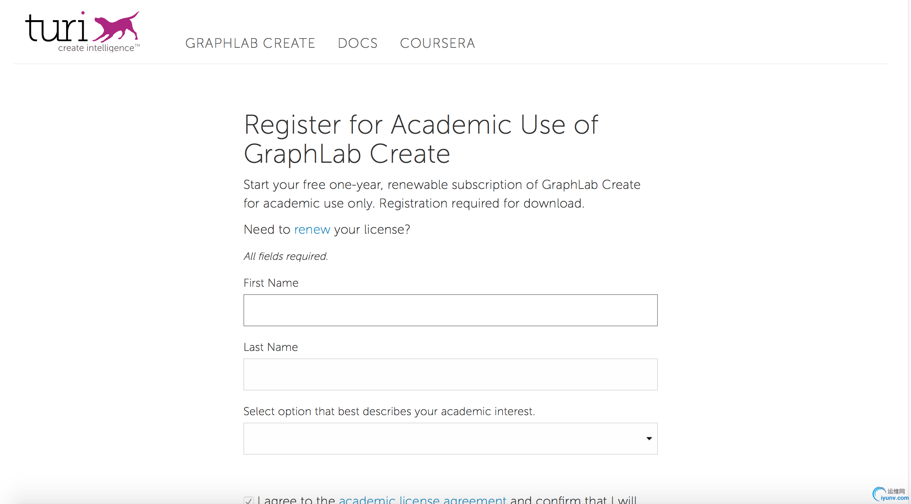
Task: Open the GRAPHLAB CREATE menu item
Action: (x=250, y=43)
